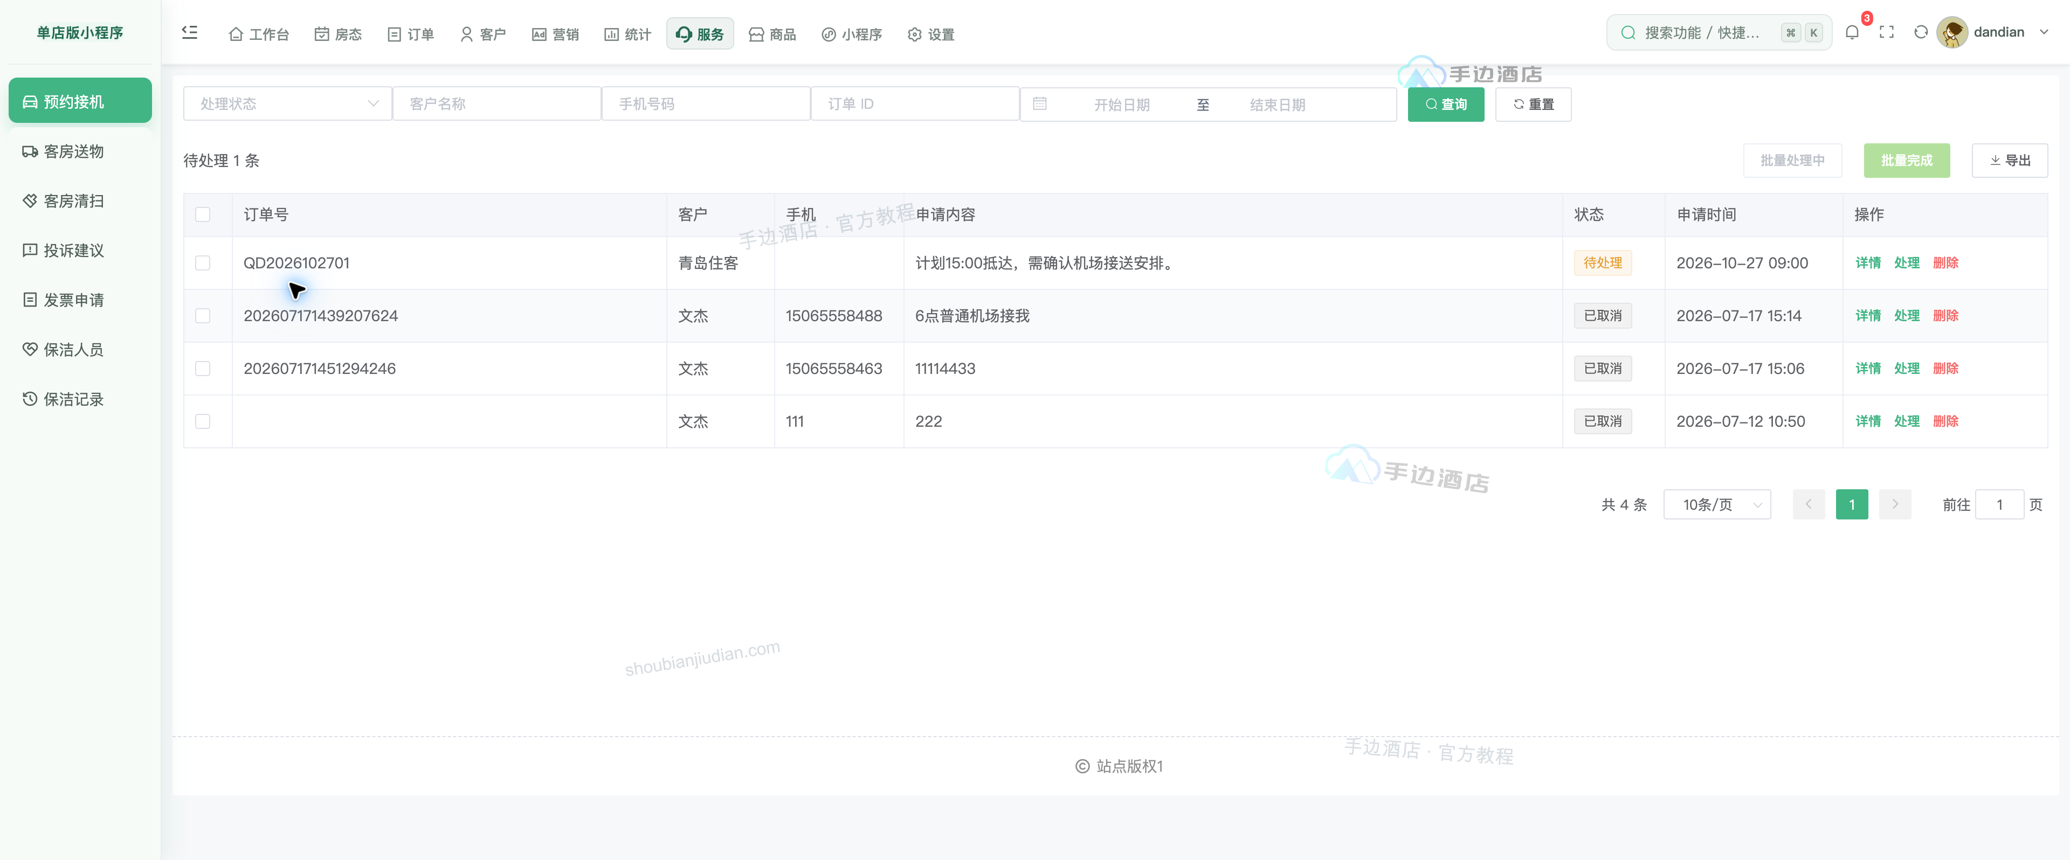Check the row for order QD2026102701

tap(203, 262)
